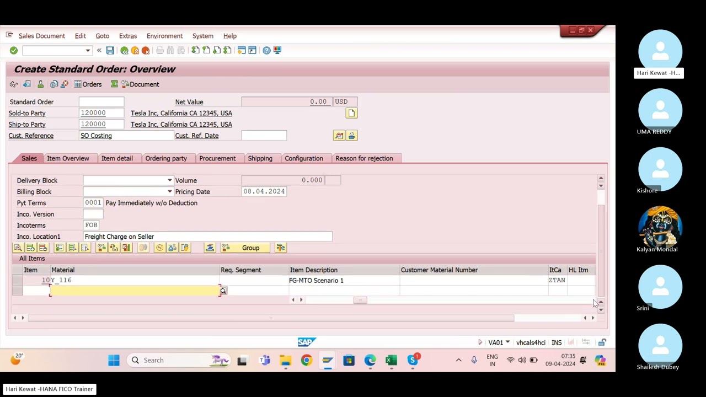Click the Propose Items document icon near Net Value
Viewport: 706px width, 397px height.
351,113
